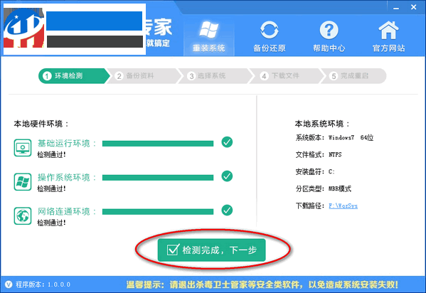Screen dimensions: 426x293
Task: Open the F:\WqrSys download path link
Action: coord(343,206)
